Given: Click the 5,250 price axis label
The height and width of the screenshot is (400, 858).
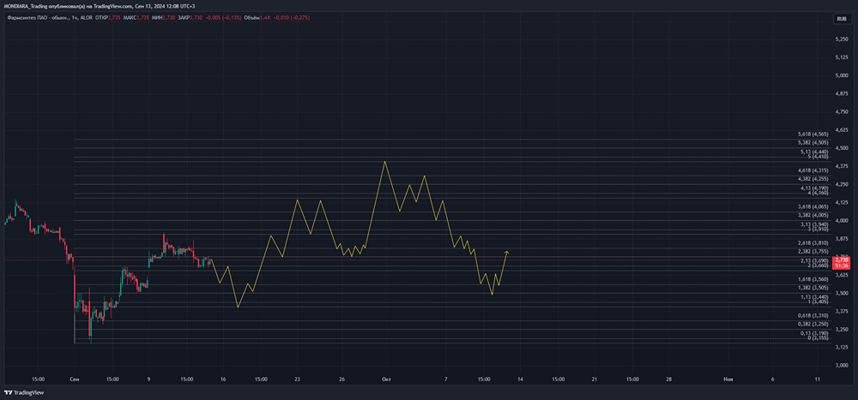Looking at the screenshot, I should pyautogui.click(x=842, y=39).
